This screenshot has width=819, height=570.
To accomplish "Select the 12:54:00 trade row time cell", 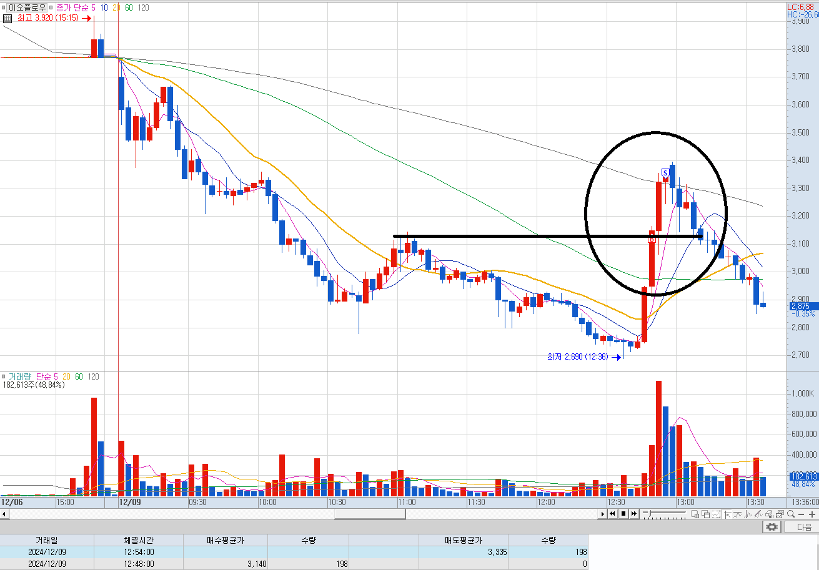I will [x=139, y=552].
